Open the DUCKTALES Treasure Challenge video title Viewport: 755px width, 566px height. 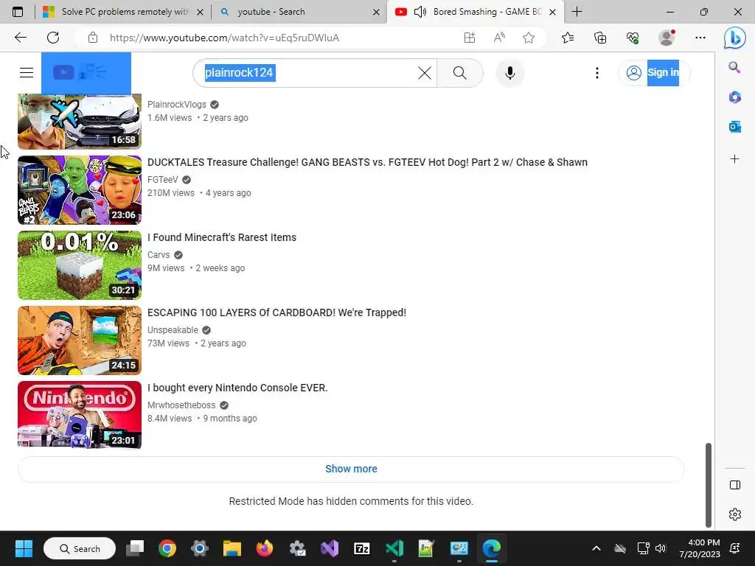pos(367,162)
